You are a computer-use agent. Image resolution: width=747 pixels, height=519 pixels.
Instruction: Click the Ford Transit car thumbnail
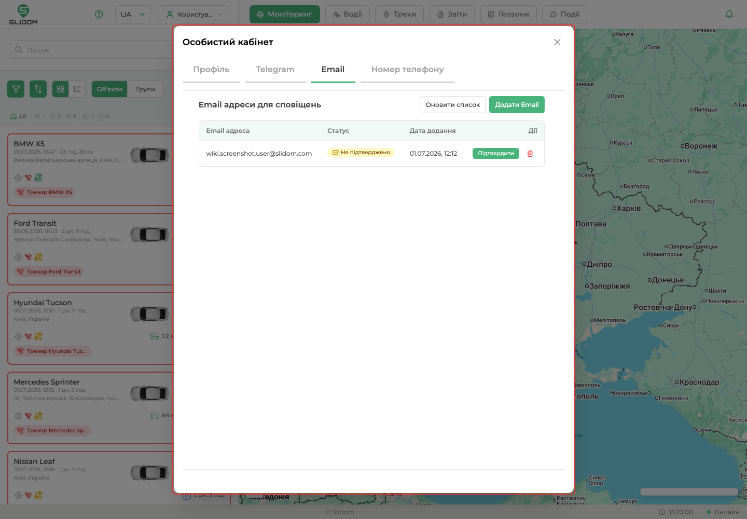pos(149,234)
